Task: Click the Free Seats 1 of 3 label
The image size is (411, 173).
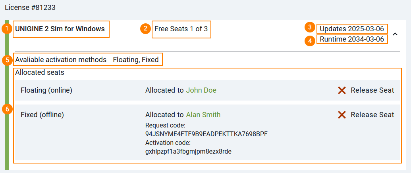Action: 181,29
